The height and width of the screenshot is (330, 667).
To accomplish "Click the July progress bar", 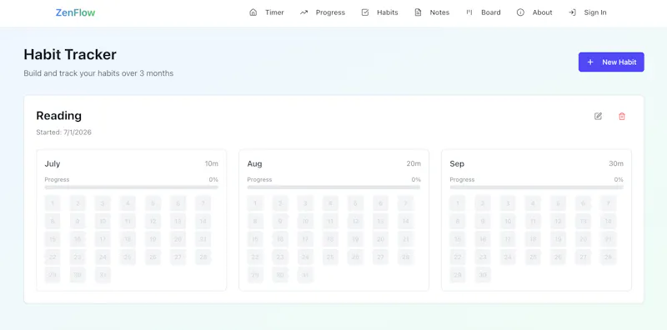I will tap(132, 187).
